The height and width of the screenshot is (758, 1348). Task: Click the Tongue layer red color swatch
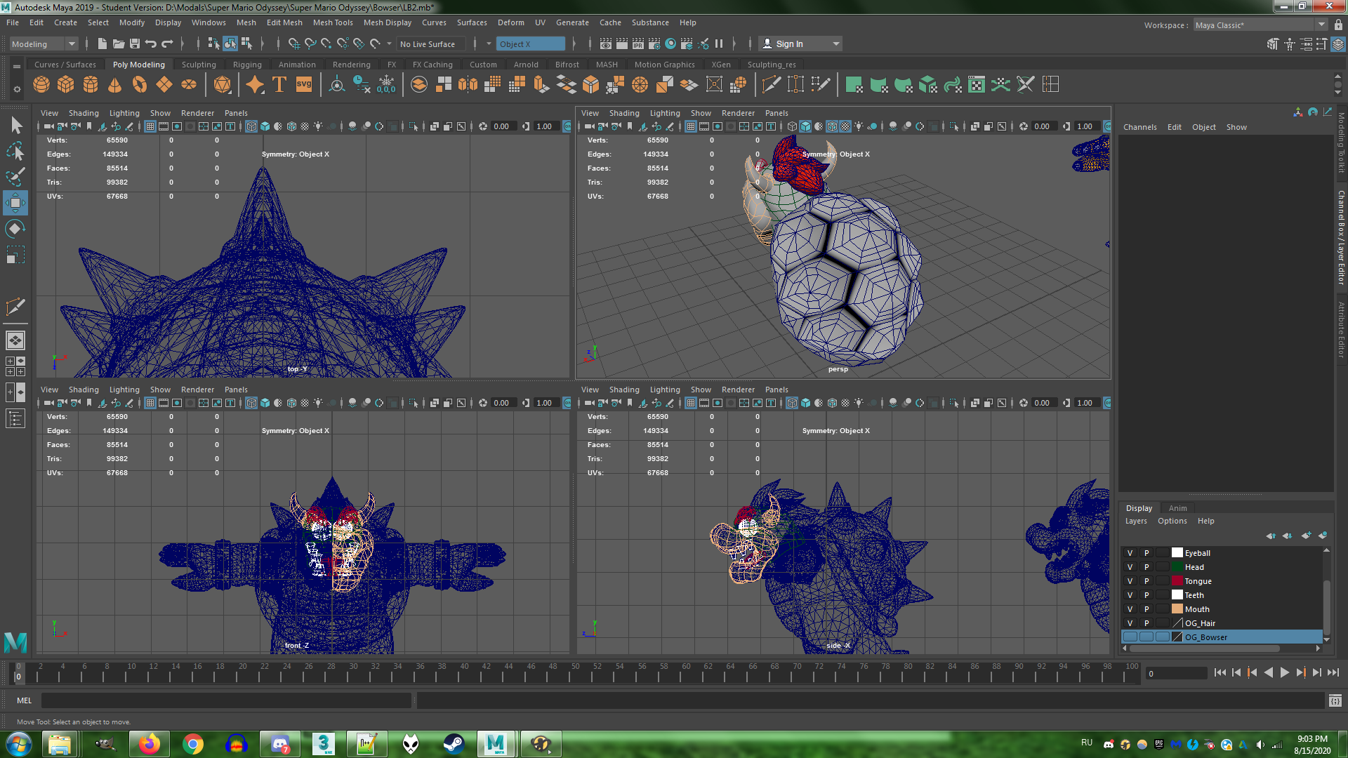click(x=1177, y=581)
